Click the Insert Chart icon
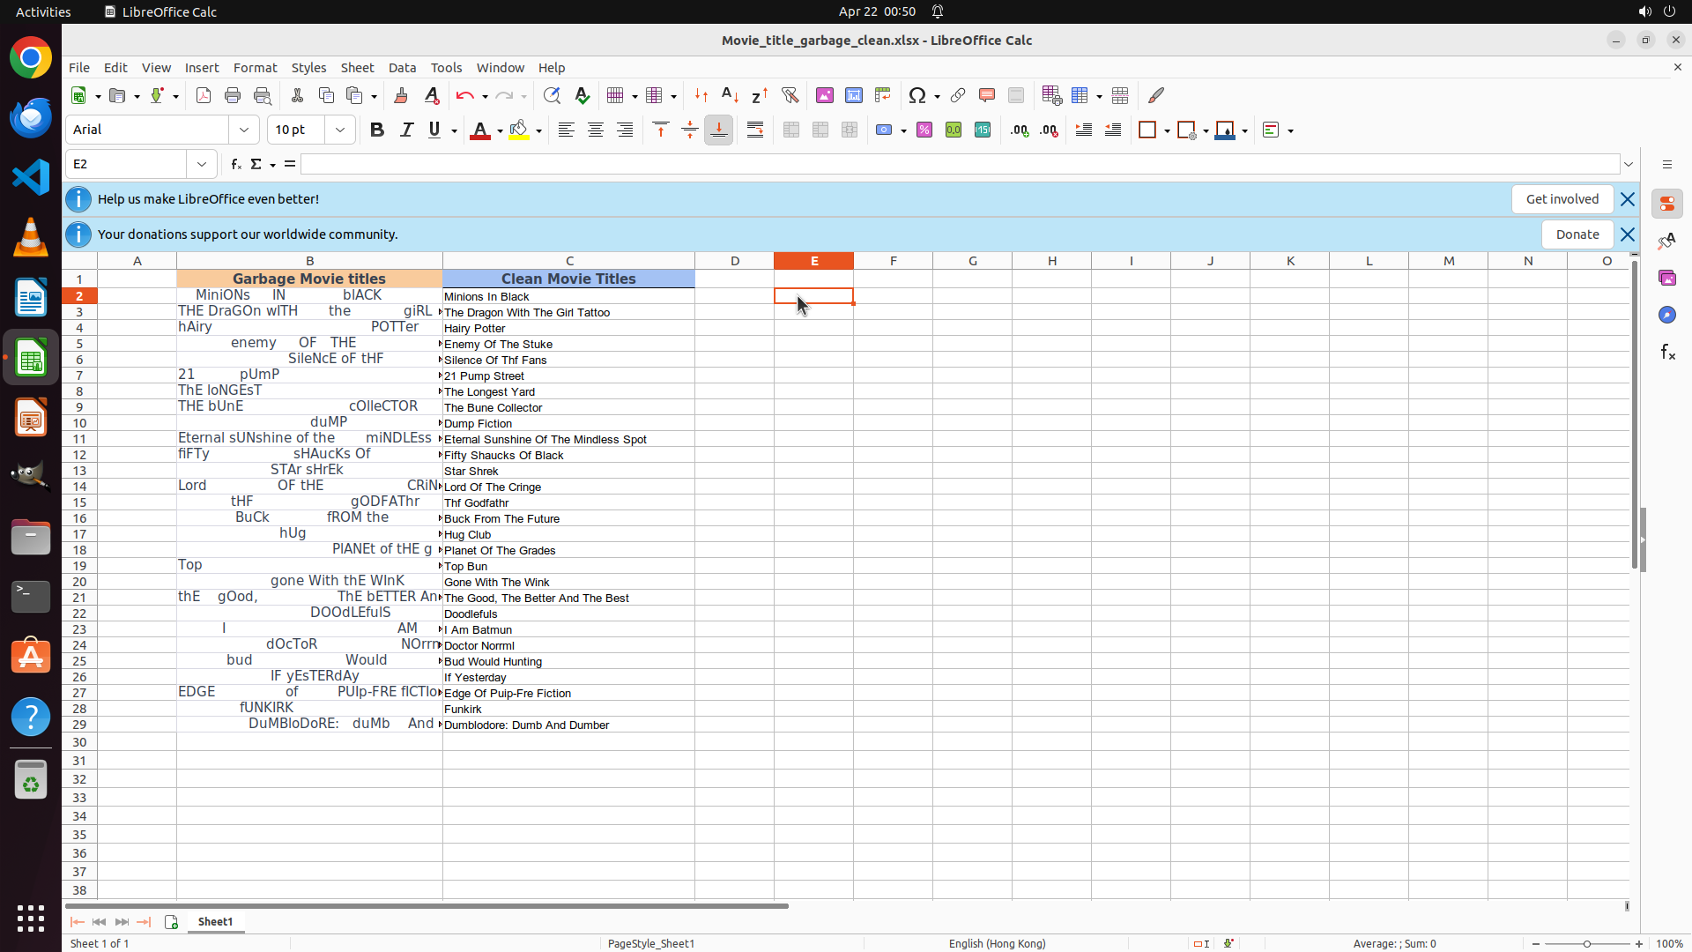The width and height of the screenshot is (1692, 952). click(853, 95)
